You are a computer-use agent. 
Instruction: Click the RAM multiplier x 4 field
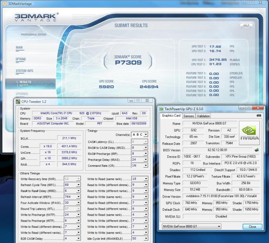tap(48, 164)
